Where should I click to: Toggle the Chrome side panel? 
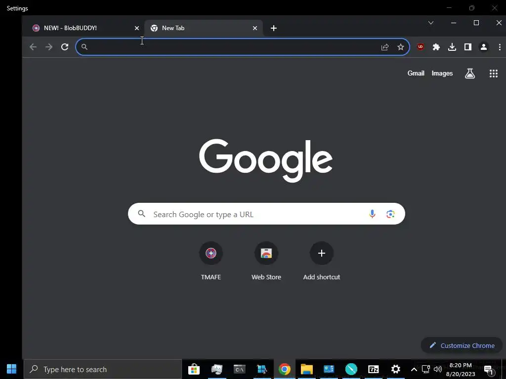click(x=467, y=47)
